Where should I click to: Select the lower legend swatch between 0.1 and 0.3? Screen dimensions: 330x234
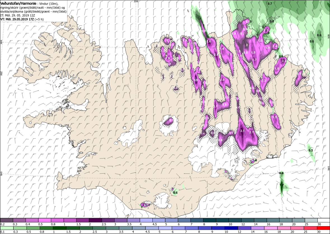(7, 228)
